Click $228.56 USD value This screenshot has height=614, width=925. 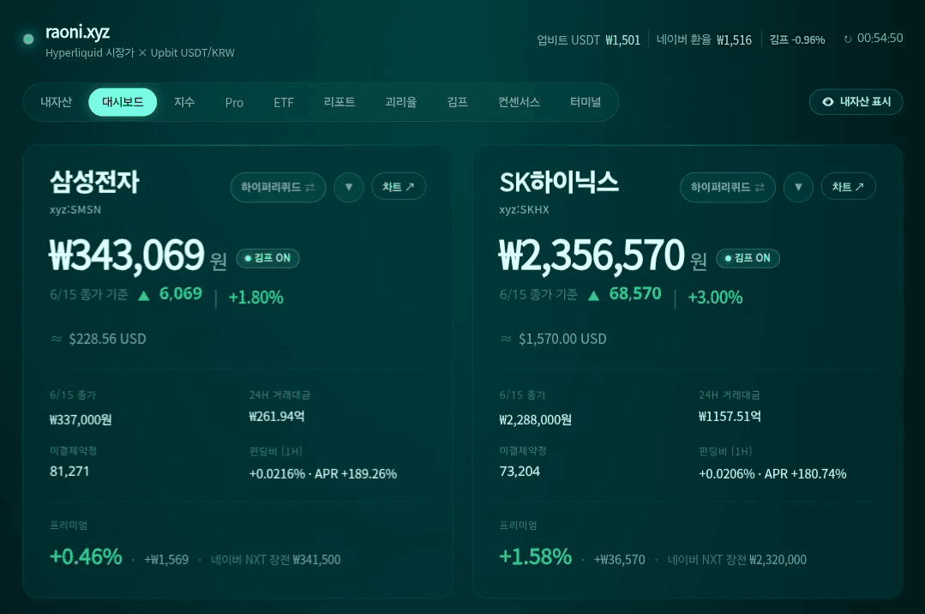[107, 339]
